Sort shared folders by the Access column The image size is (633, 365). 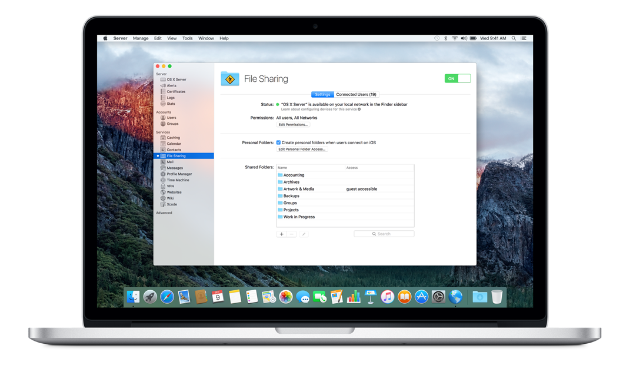(x=379, y=168)
